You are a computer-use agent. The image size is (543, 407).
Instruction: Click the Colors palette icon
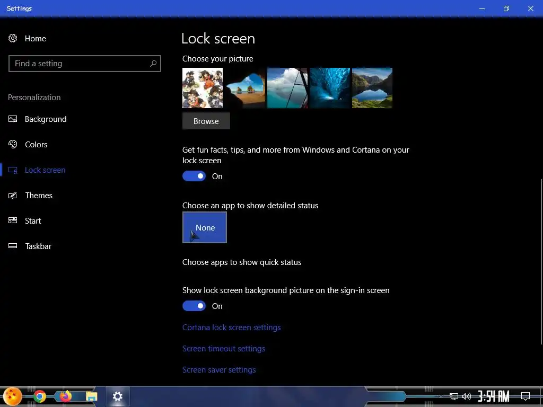(x=13, y=144)
